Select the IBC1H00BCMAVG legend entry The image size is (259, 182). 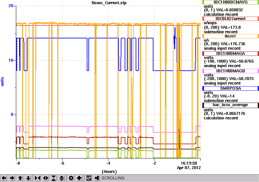pyautogui.click(x=231, y=2)
